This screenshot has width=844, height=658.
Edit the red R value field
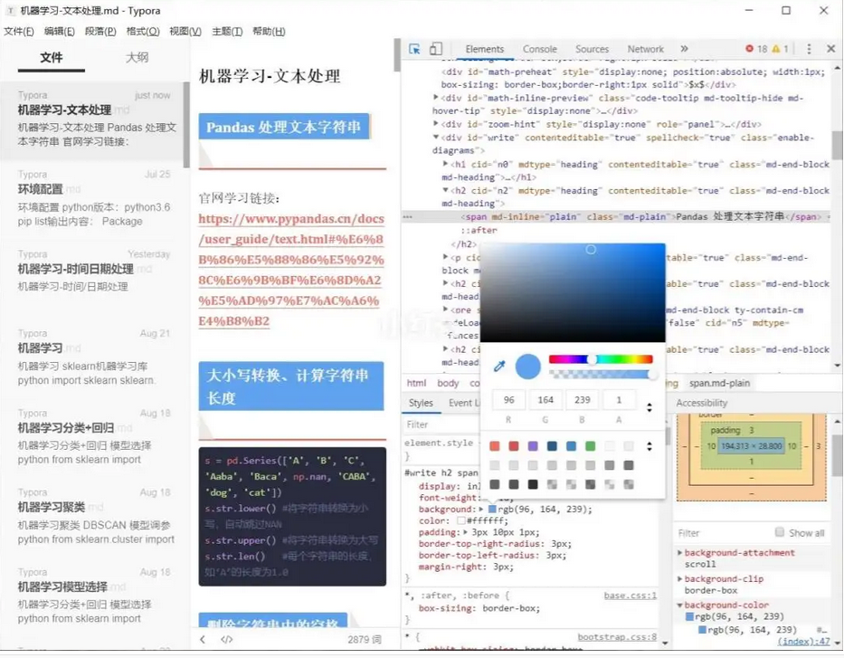point(508,400)
